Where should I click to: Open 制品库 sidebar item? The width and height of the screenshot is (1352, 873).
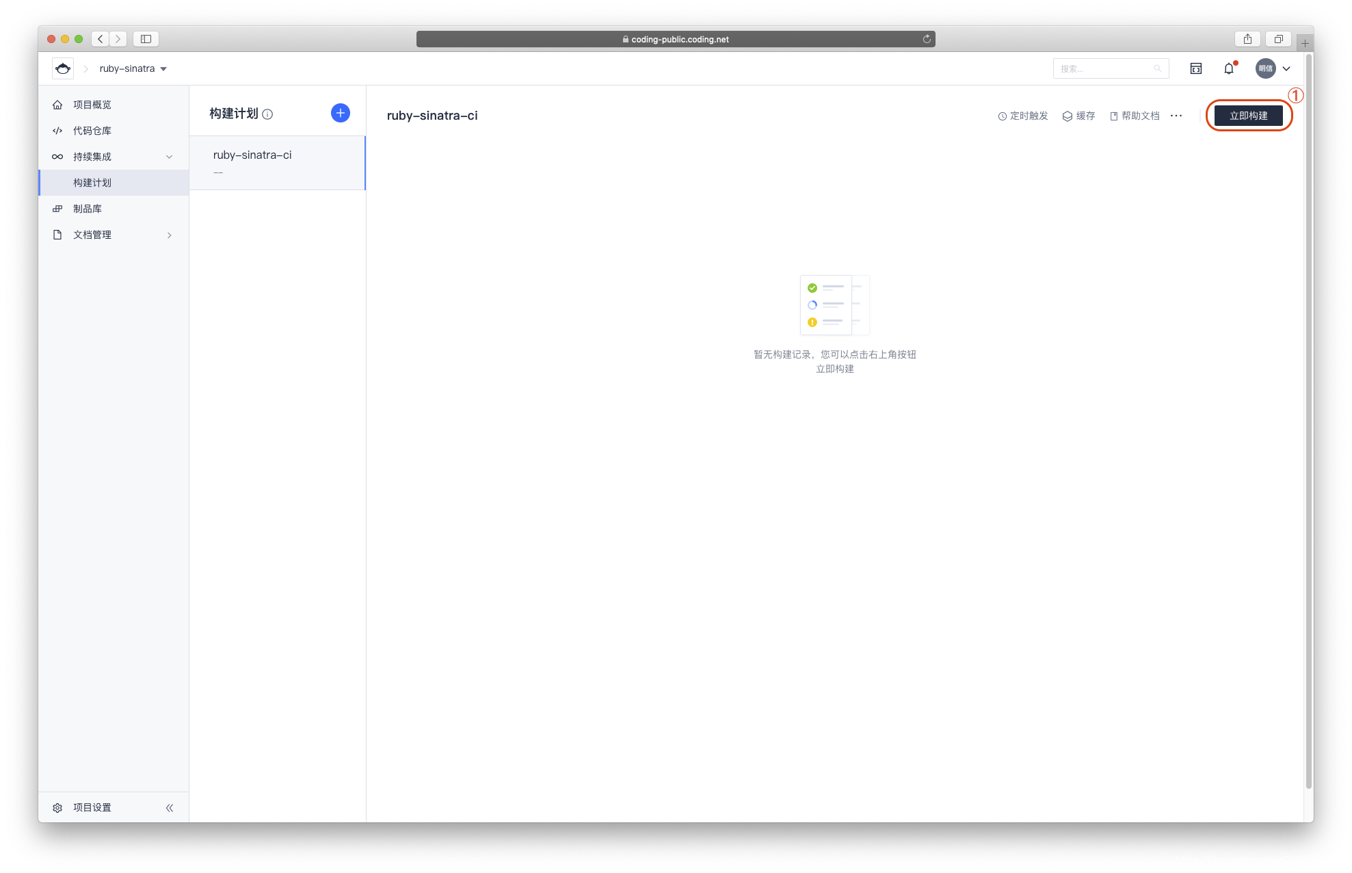[88, 209]
